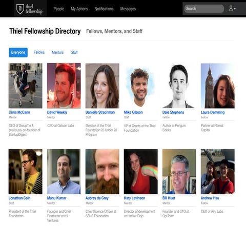The height and width of the screenshot is (246, 246).
Task: Click 'CEO of Airy Labs' text
Action: pyautogui.click(x=212, y=212)
